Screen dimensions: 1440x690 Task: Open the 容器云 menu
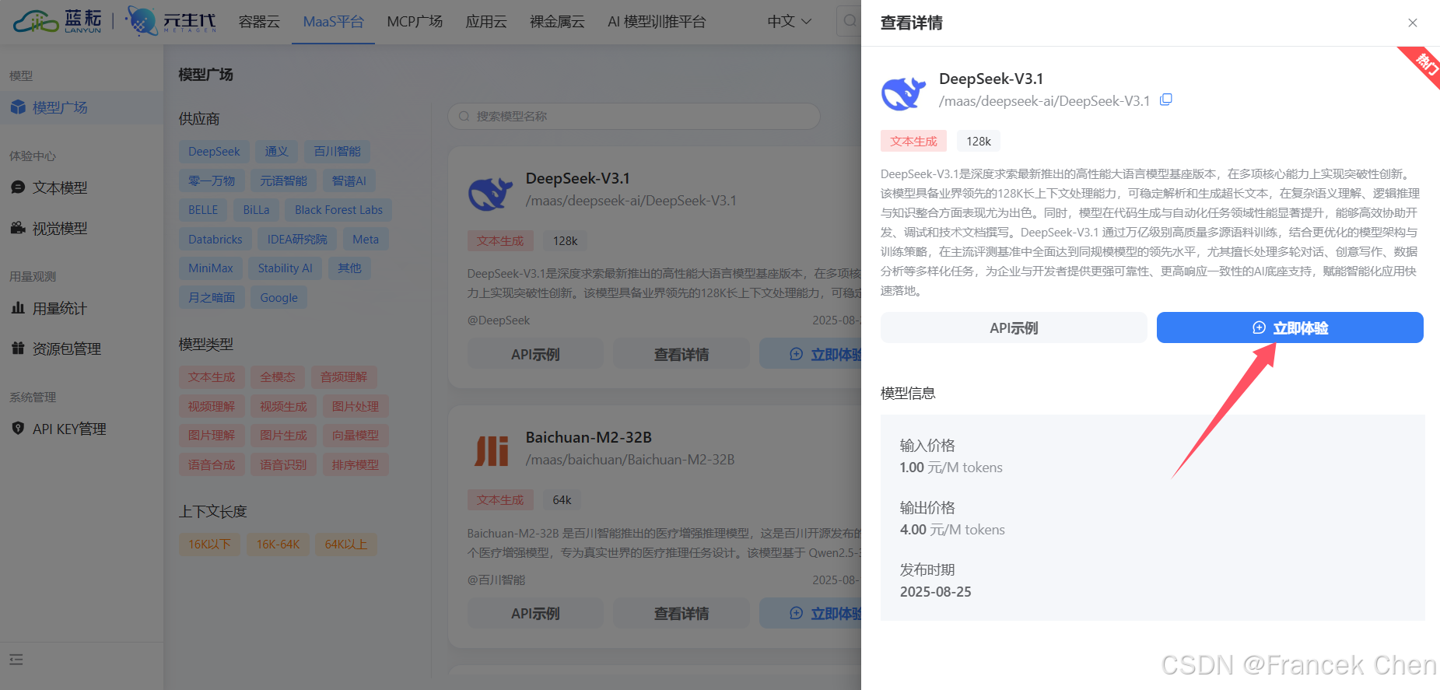(259, 22)
